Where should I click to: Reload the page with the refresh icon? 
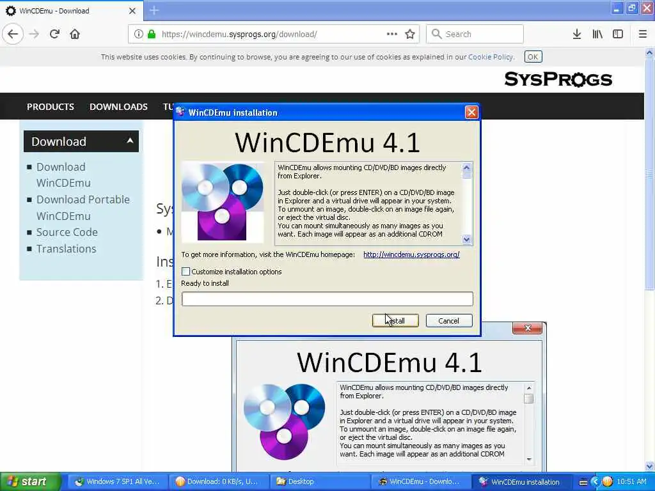click(x=54, y=34)
